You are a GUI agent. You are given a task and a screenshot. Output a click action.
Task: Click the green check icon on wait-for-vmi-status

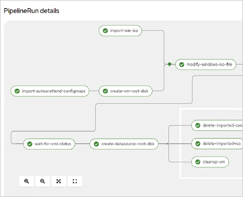coord(29,144)
